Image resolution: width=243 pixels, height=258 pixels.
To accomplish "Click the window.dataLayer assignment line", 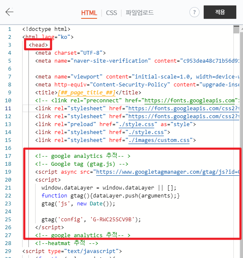I will [x=109, y=188].
